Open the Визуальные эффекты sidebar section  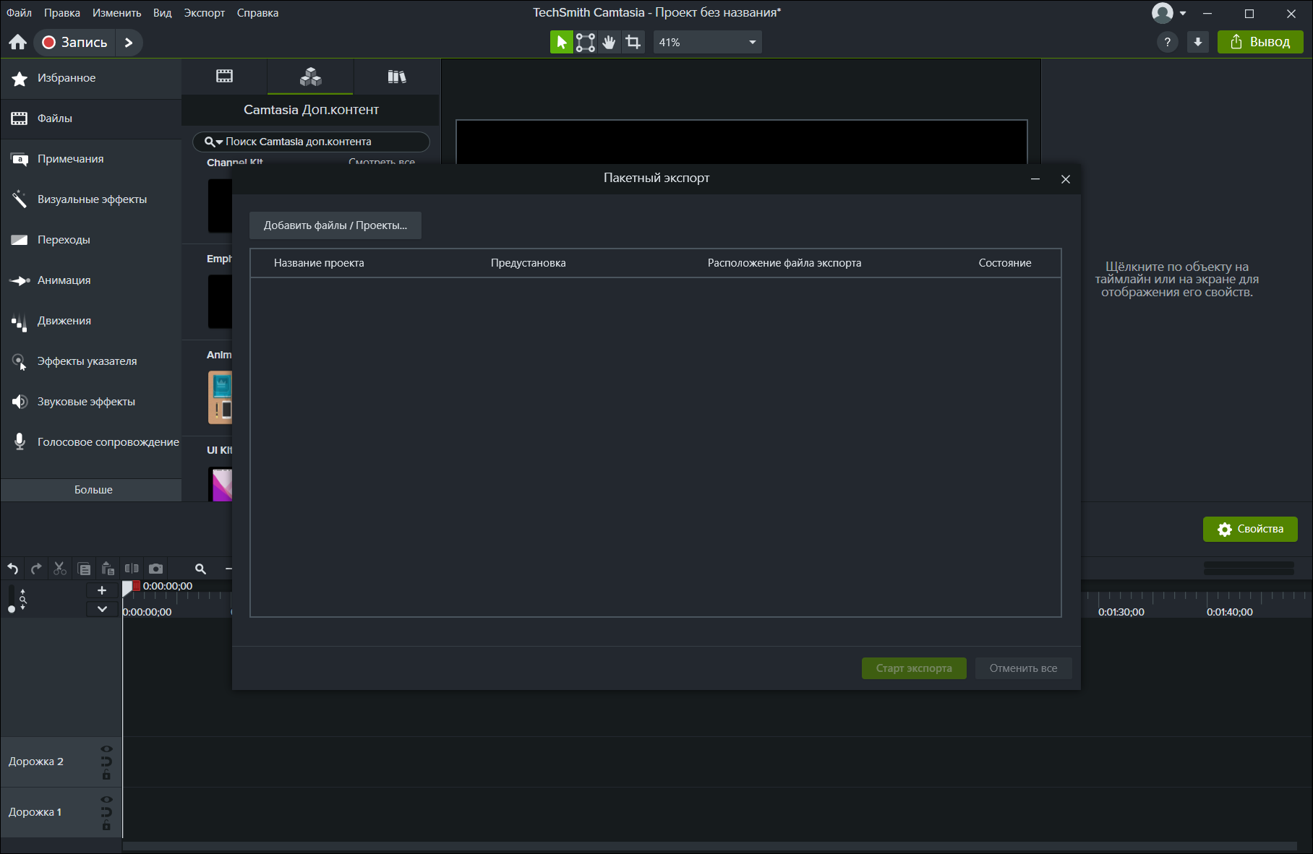click(x=91, y=199)
